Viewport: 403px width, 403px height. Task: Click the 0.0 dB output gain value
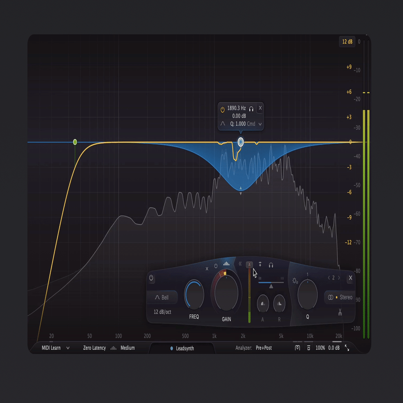pos(334,348)
